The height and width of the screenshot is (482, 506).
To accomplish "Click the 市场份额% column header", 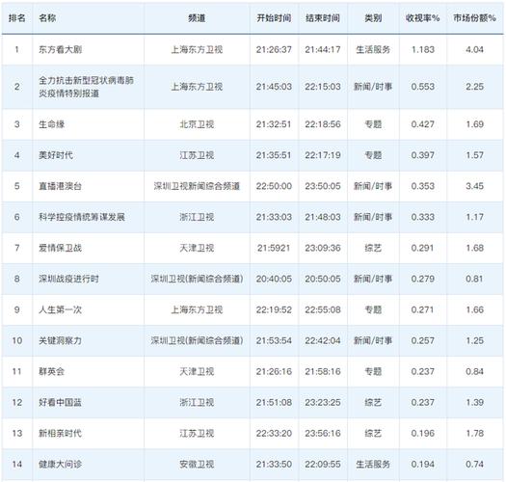I will coord(475,18).
